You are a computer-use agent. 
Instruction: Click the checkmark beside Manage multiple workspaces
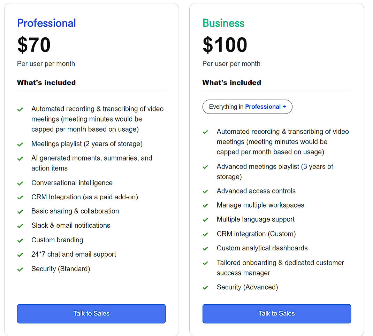click(205, 205)
